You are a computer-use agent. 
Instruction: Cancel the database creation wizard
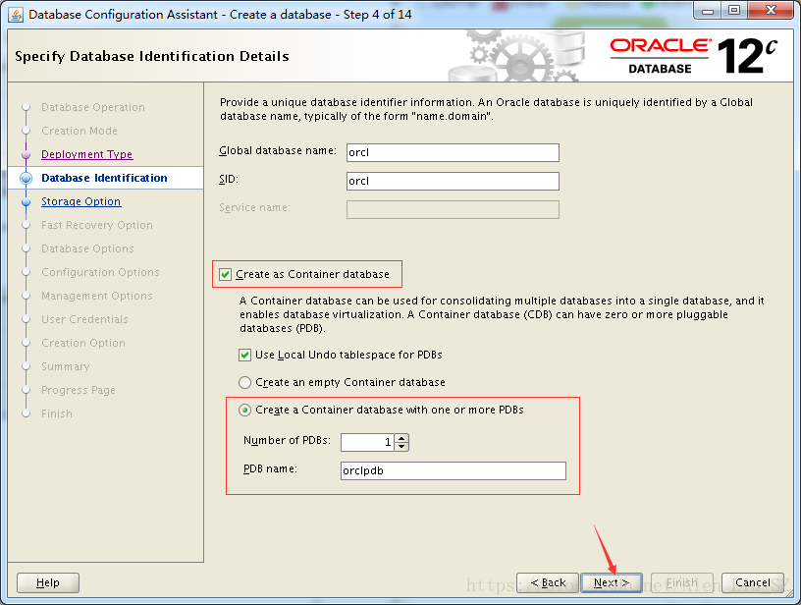(753, 582)
